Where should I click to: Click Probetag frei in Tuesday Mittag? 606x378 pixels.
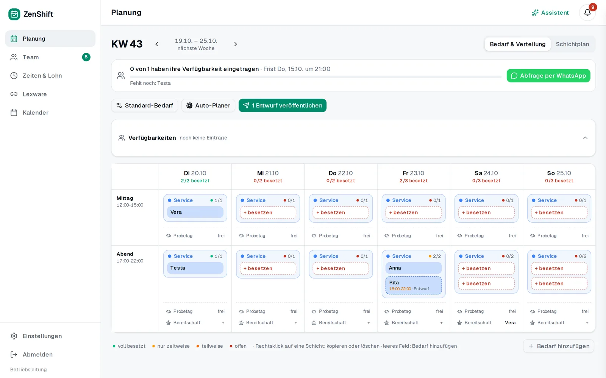[x=195, y=236]
